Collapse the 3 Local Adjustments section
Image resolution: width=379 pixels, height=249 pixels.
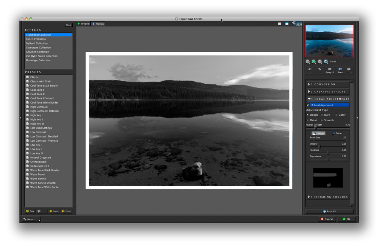coord(328,99)
